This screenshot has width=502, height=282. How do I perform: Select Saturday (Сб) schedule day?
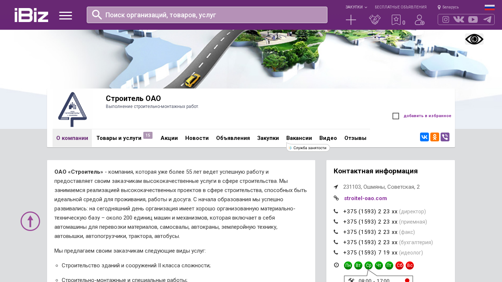pyautogui.click(x=399, y=265)
